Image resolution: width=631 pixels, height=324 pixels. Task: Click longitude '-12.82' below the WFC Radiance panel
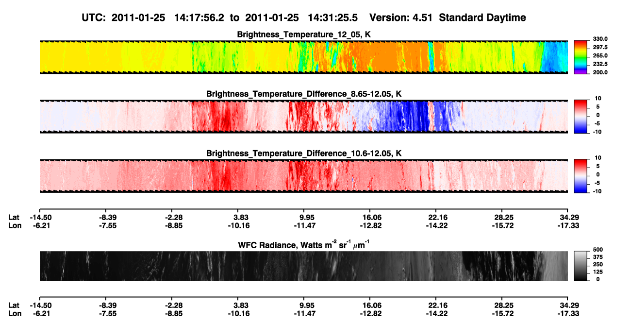[370, 314]
